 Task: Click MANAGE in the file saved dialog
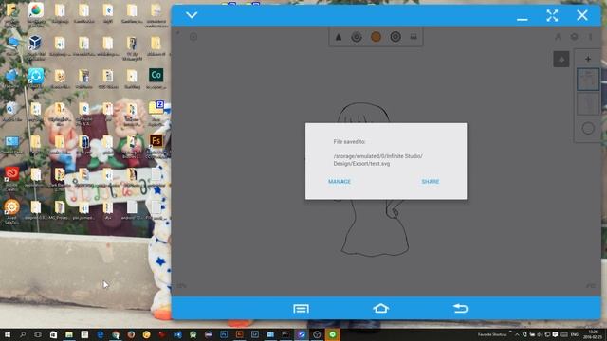[340, 182]
